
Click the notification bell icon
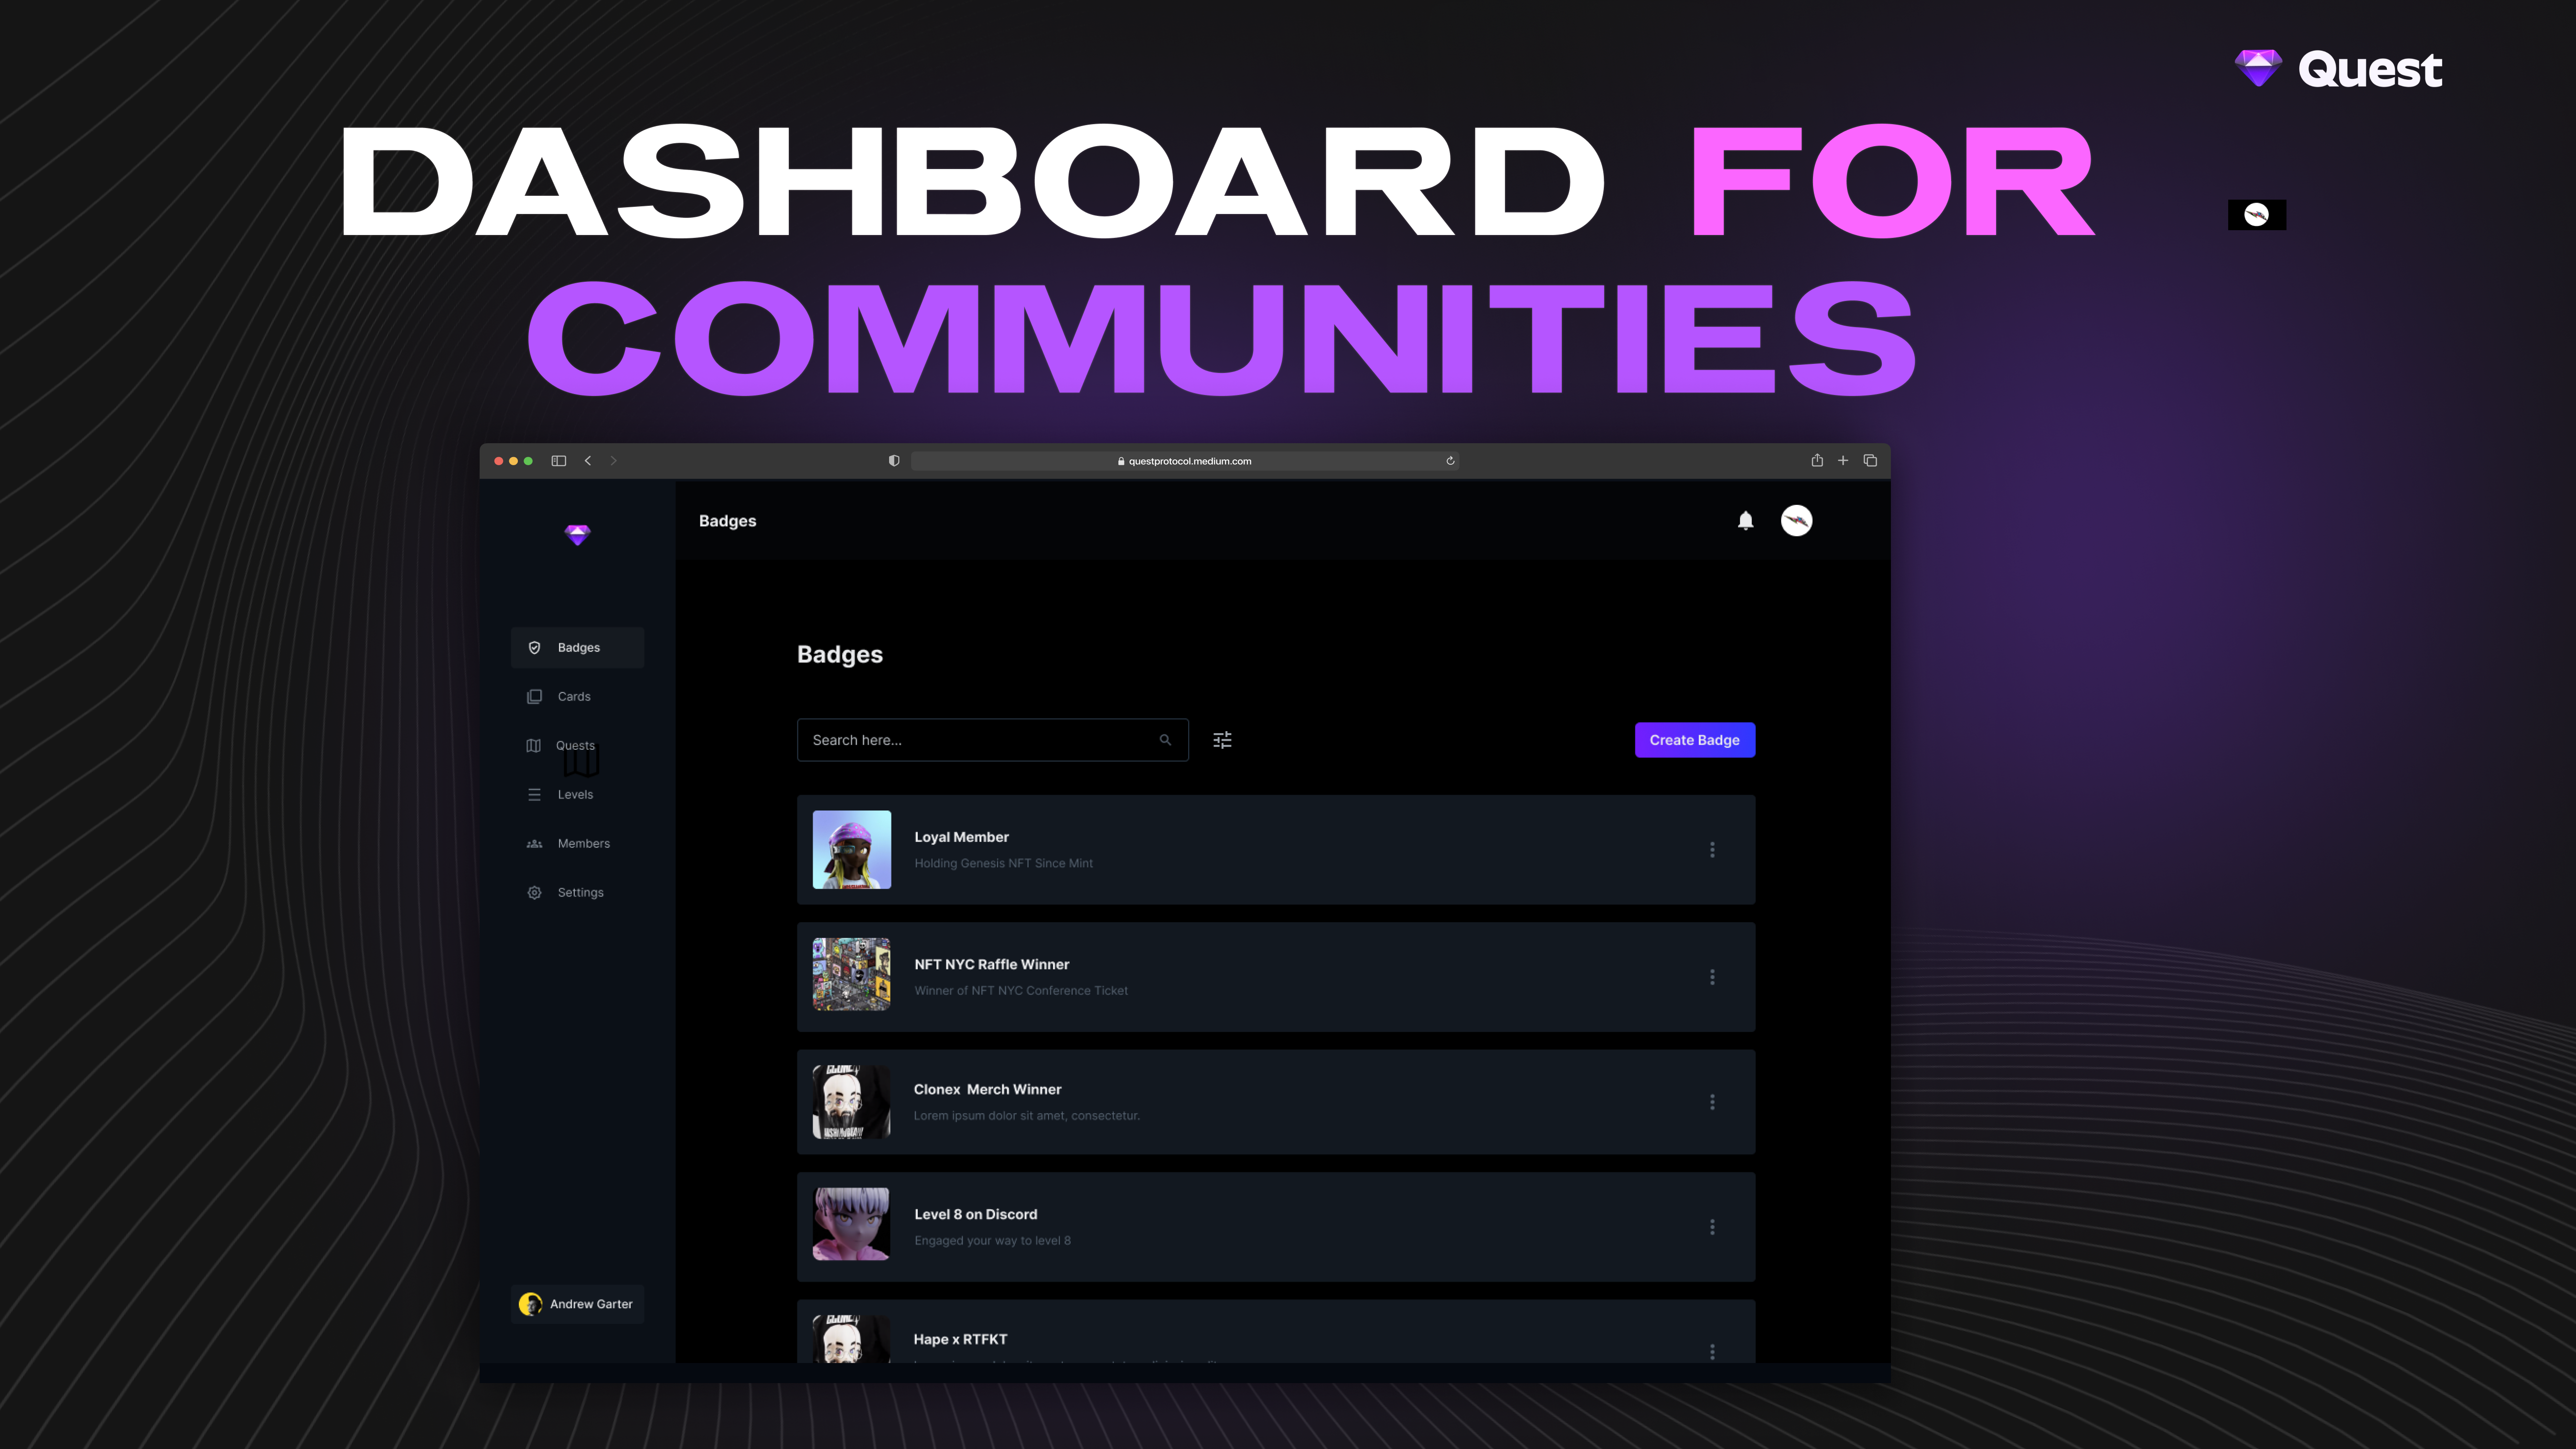pyautogui.click(x=1745, y=520)
